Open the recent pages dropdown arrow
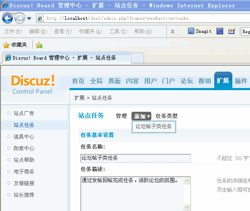250x211 pixels. [x=29, y=19]
